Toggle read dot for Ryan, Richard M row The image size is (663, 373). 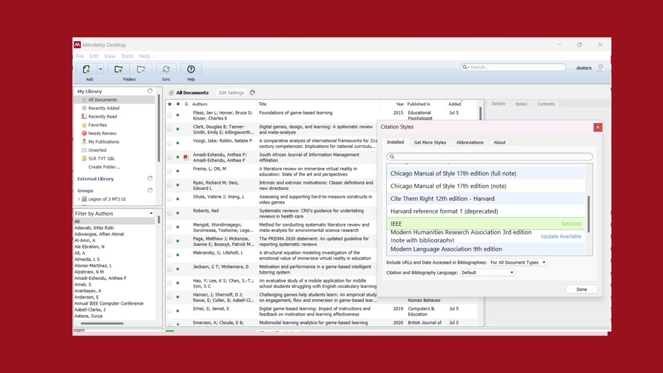[177, 185]
